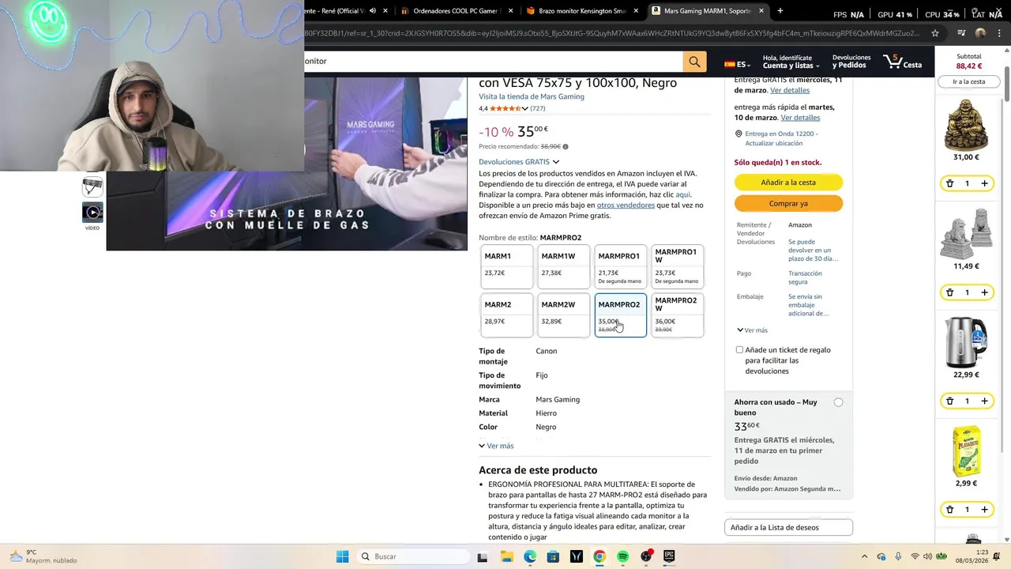Image resolution: width=1011 pixels, height=569 pixels.
Task: Open Devoluciones y Pedidos menu
Action: tap(851, 62)
